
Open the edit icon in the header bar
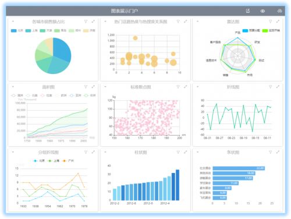click(248, 11)
